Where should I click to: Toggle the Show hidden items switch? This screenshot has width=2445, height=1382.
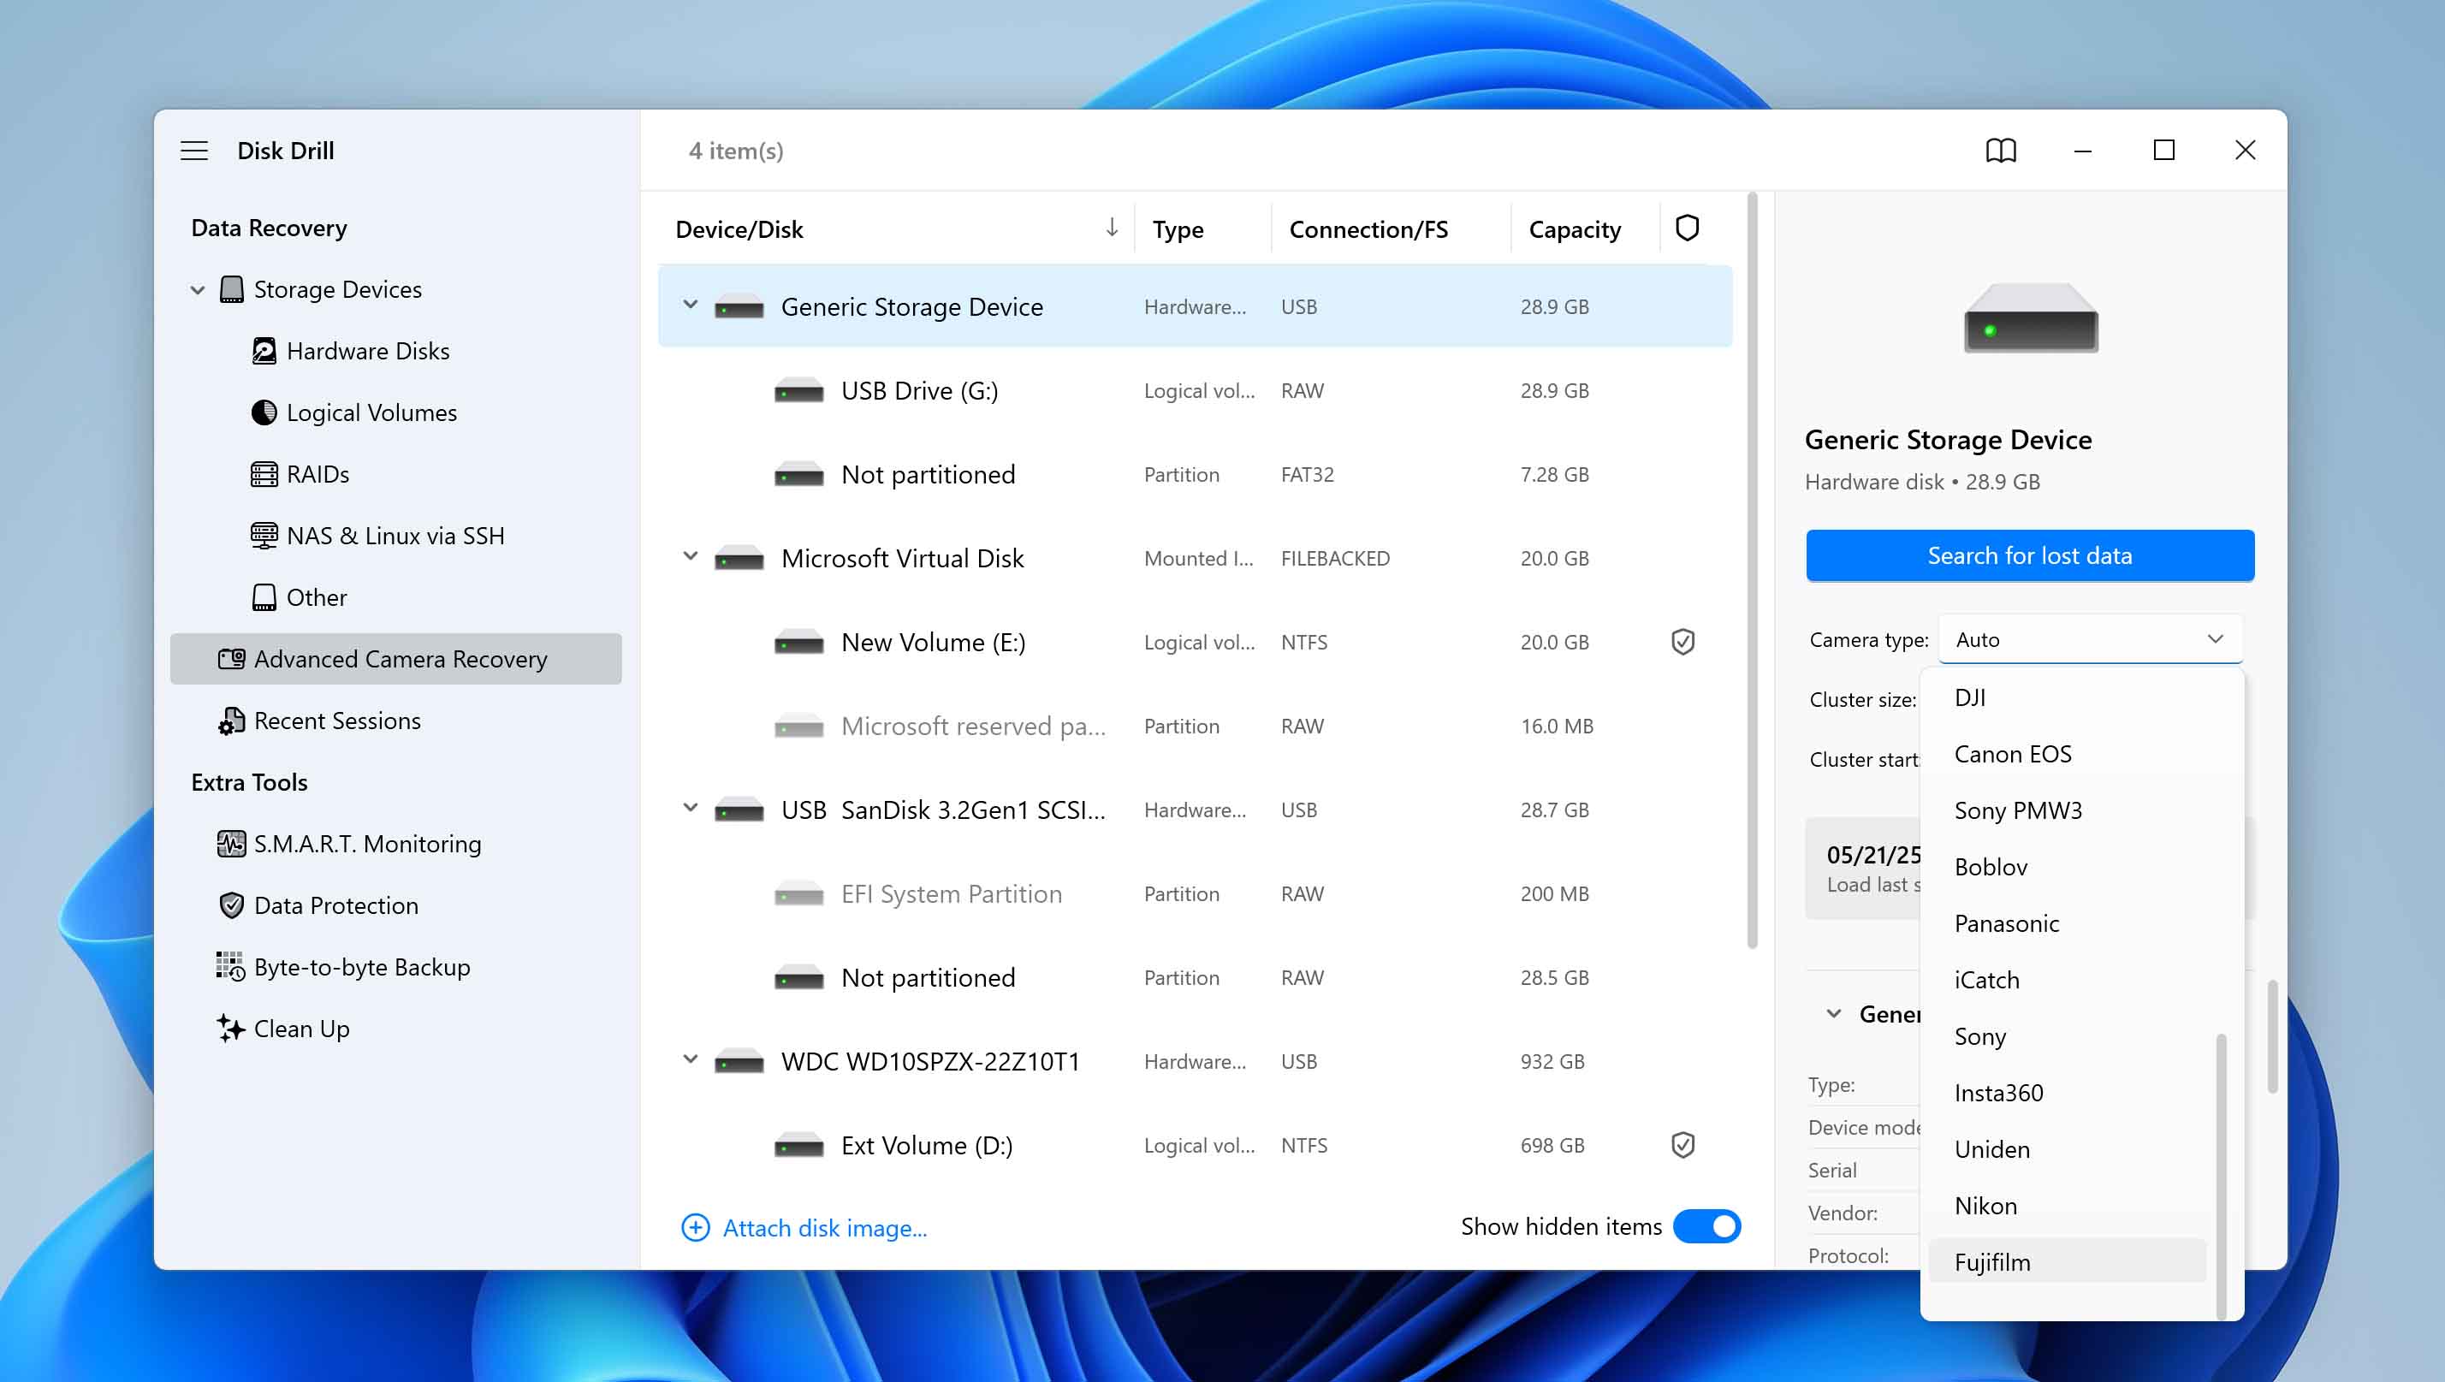[1706, 1226]
